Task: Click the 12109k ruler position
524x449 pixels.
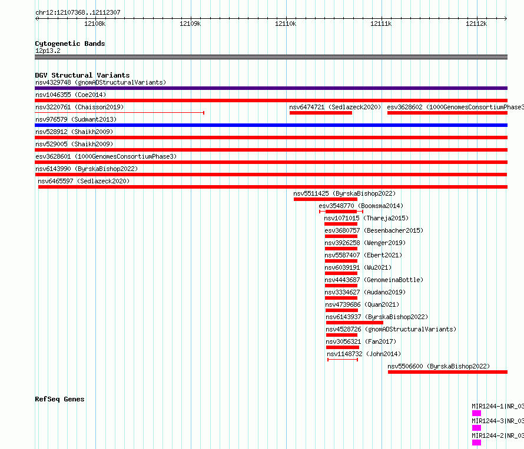Action: pos(191,24)
